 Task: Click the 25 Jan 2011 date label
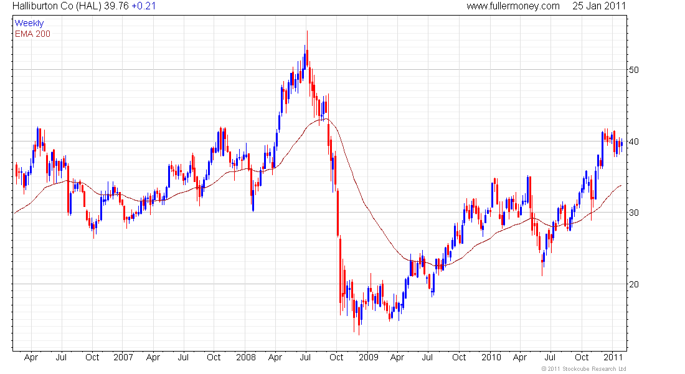point(599,6)
